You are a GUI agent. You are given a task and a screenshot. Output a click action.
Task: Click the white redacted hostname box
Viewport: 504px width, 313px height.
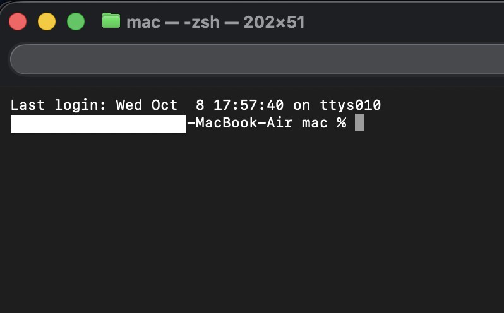[99, 123]
